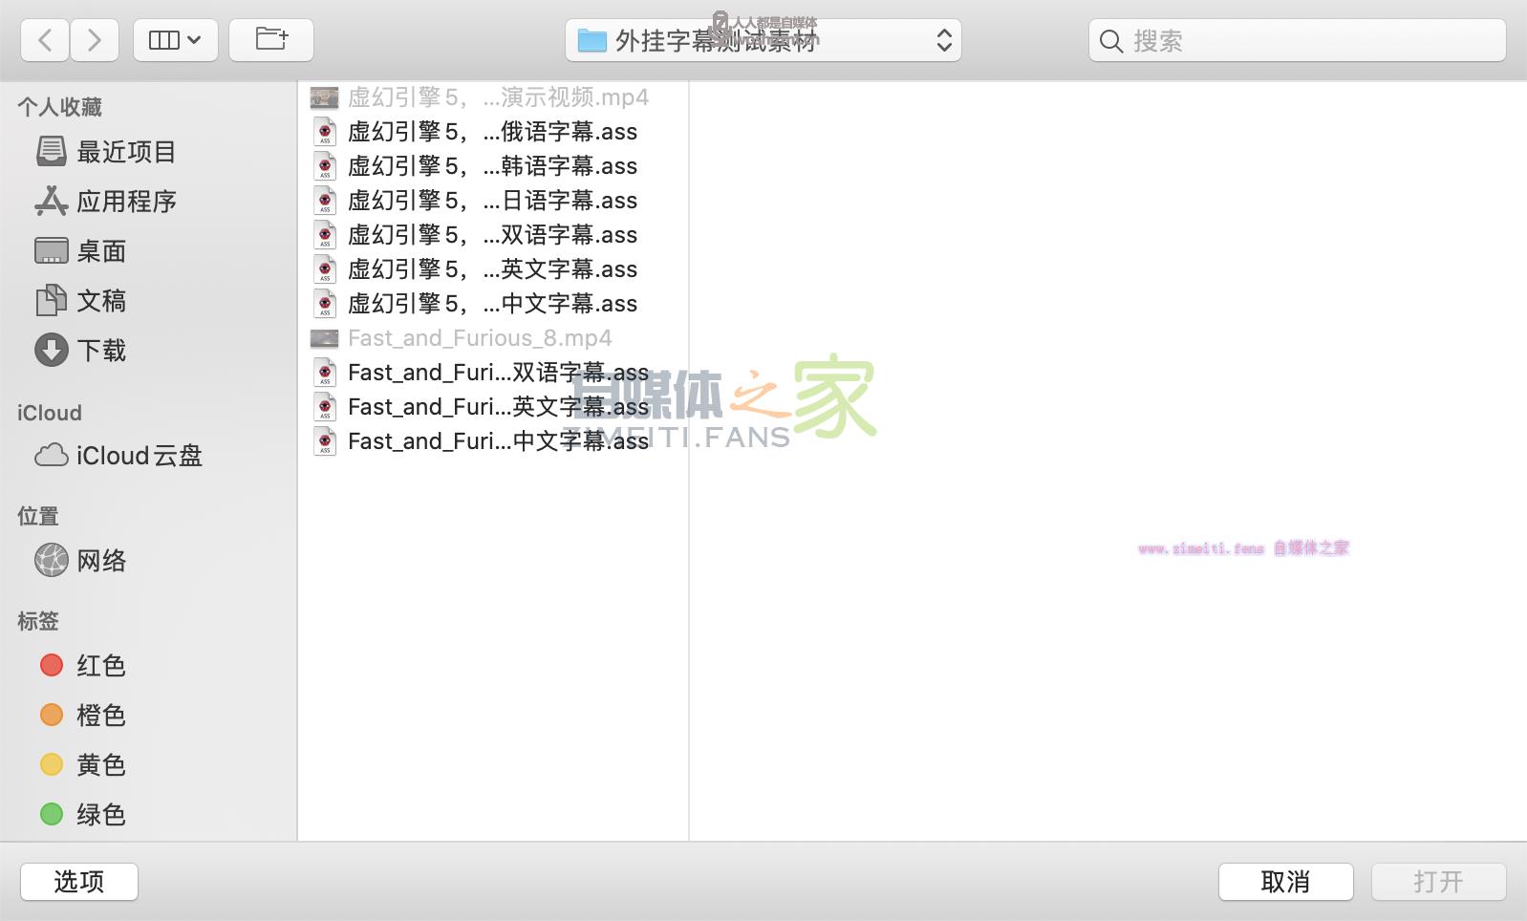Click the 韩语字幕.ass file icon
Image resolution: width=1527 pixels, height=921 pixels.
(x=325, y=166)
